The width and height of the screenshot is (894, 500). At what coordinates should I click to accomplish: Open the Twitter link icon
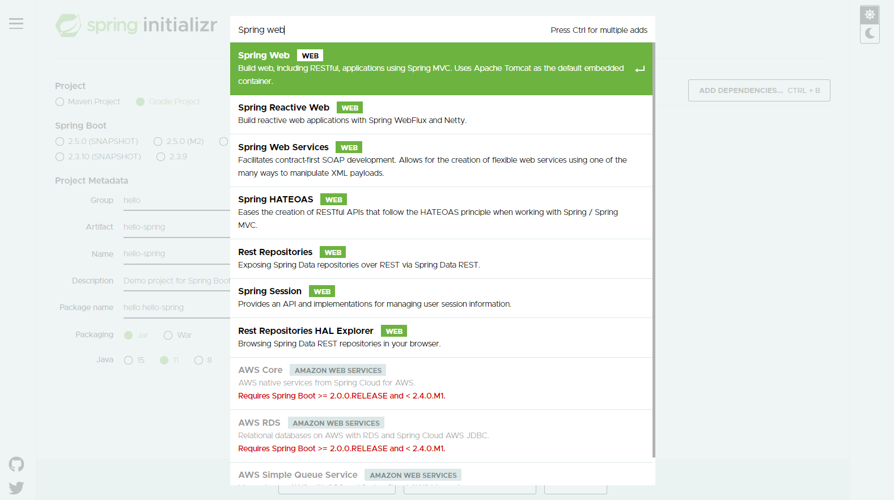click(16, 488)
